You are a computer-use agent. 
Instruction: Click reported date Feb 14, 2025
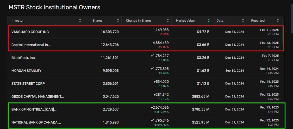point(269,82)
